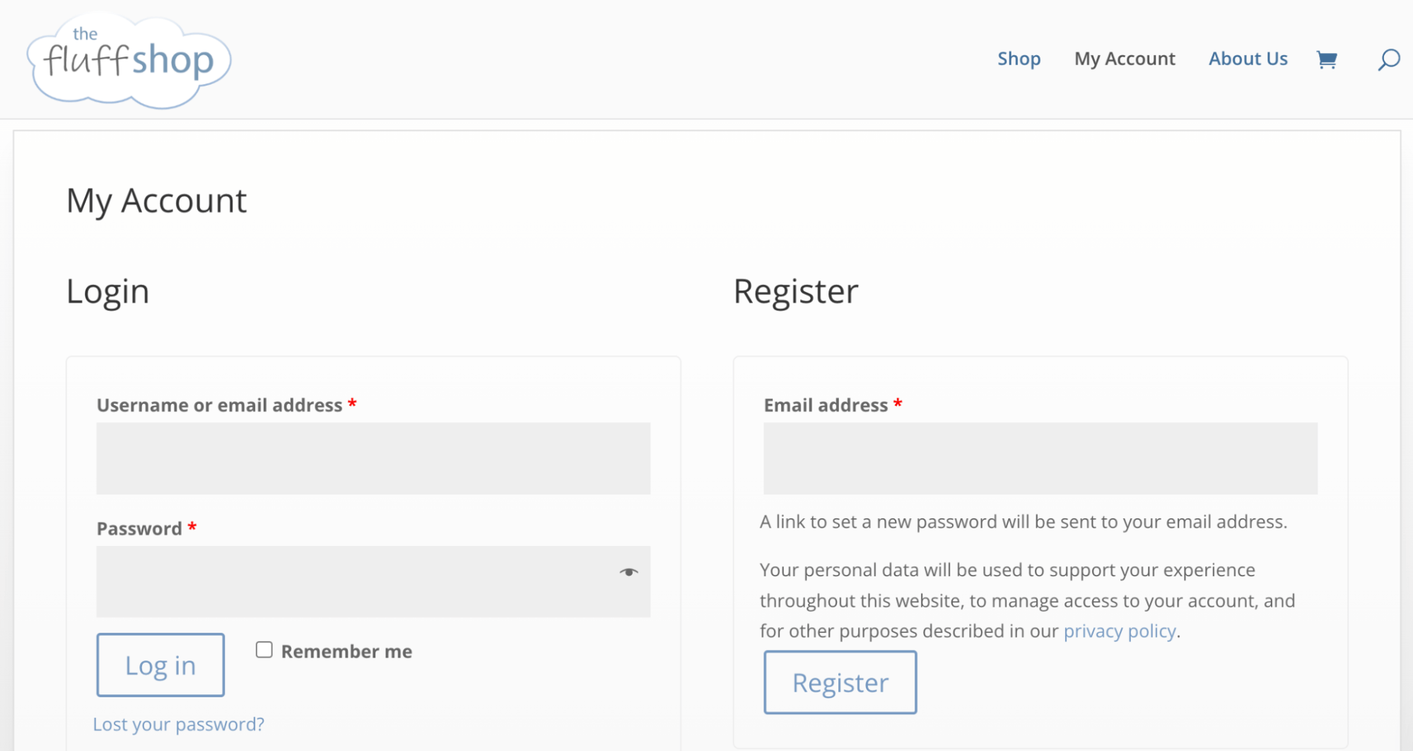Screen dimensions: 1413x751
Task: Click the My Account page title
Action: coord(156,201)
